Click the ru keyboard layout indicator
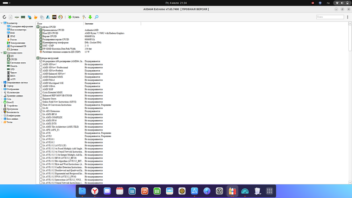The height and width of the screenshot is (198, 352). click(x=328, y=3)
